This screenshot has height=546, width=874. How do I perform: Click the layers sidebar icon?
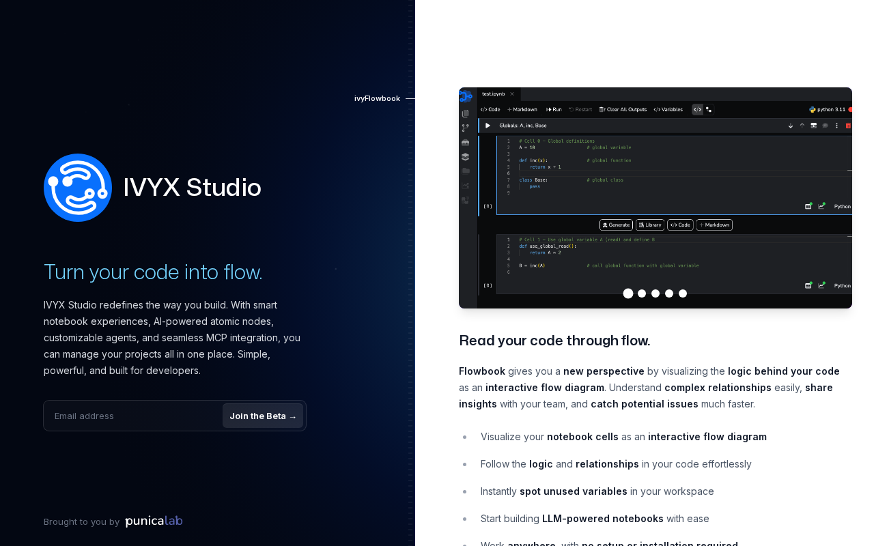[x=465, y=156]
